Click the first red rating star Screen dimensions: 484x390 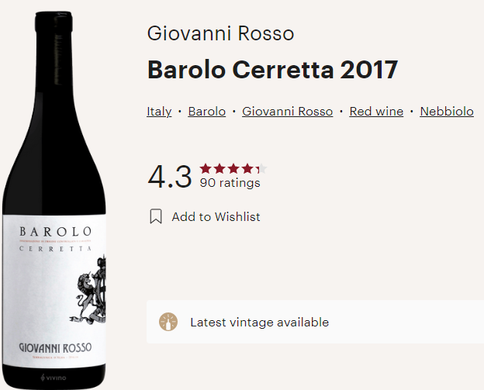point(206,169)
